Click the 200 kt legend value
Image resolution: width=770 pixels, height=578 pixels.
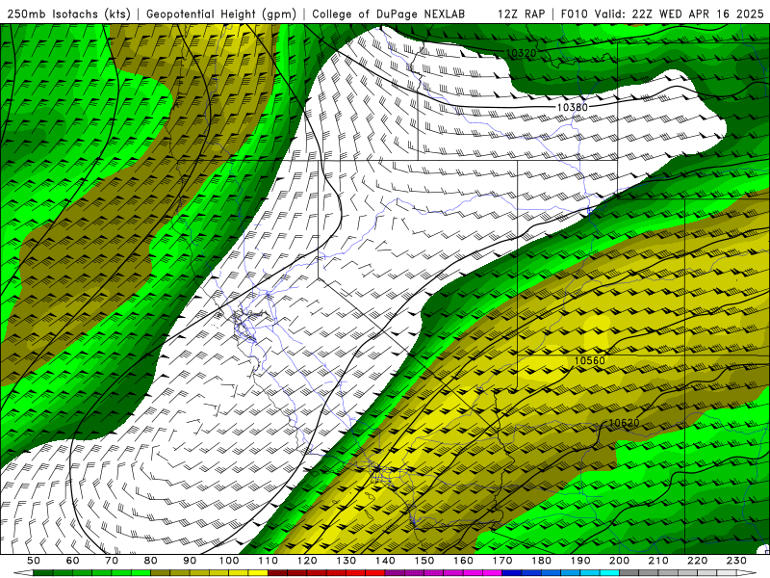(619, 561)
